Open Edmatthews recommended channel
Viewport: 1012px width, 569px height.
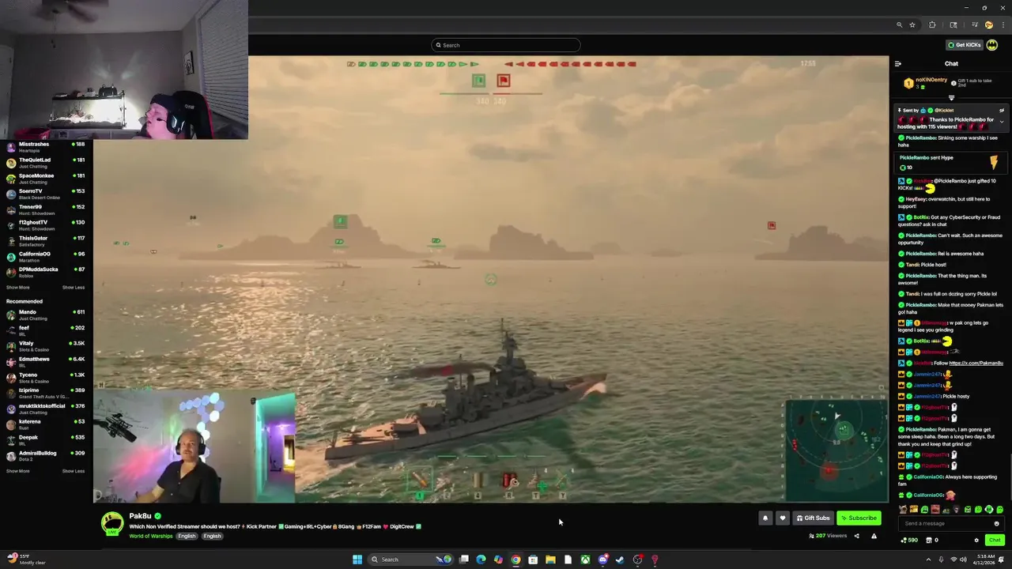46,362
